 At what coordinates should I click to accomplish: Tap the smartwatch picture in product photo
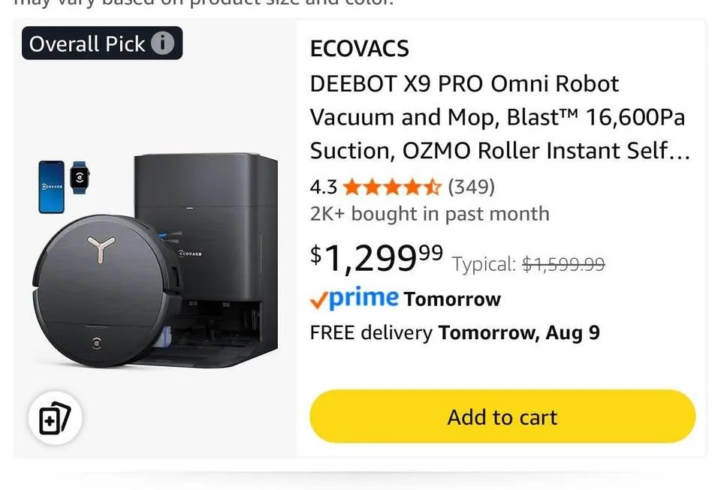[79, 177]
